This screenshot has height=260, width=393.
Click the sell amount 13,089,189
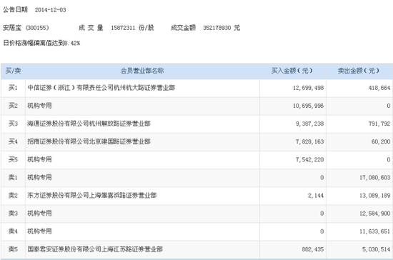click(375, 196)
